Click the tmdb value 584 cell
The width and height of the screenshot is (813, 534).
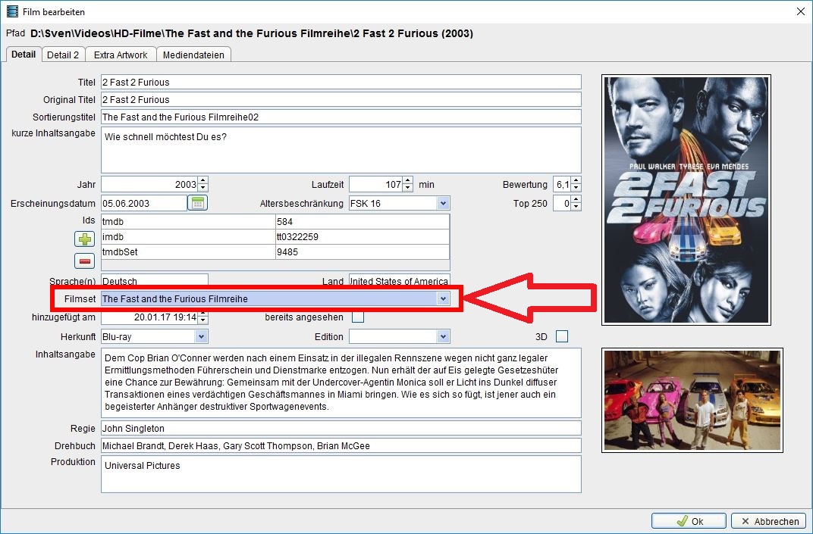pyautogui.click(x=363, y=222)
